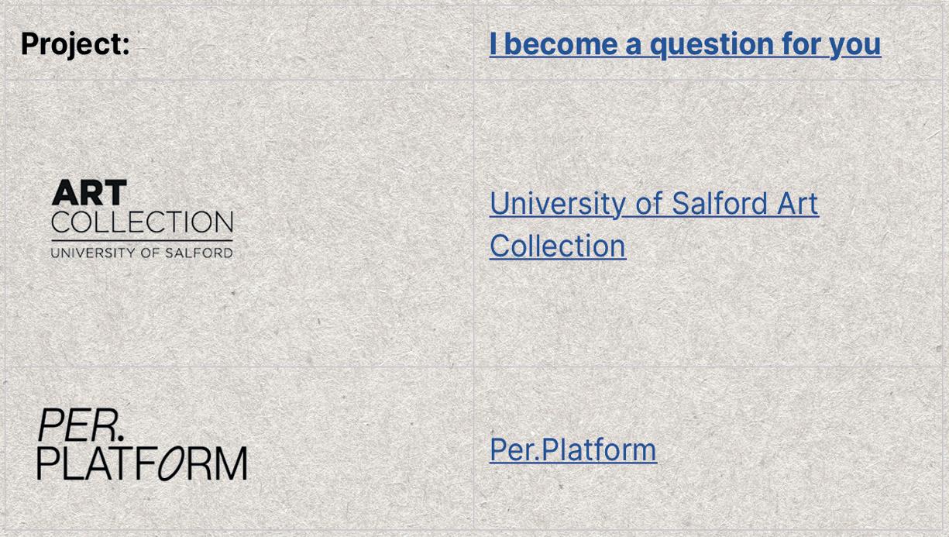949x537 pixels.
Task: Click the Art Collection University of Salford logo
Action: click(142, 219)
